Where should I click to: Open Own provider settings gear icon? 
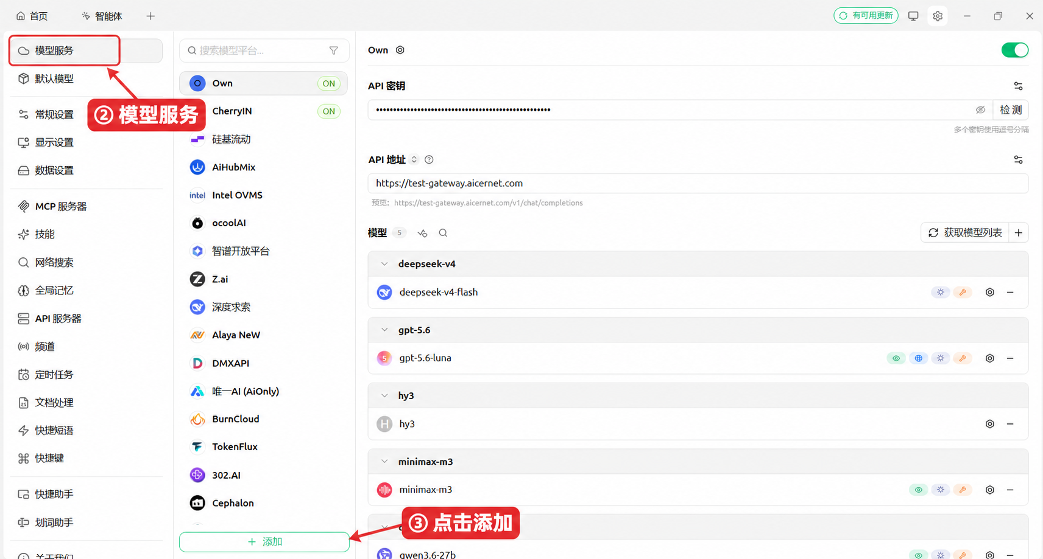pyautogui.click(x=400, y=50)
